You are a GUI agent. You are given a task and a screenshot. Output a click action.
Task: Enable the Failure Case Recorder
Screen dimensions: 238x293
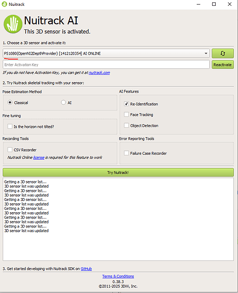tap(127, 153)
